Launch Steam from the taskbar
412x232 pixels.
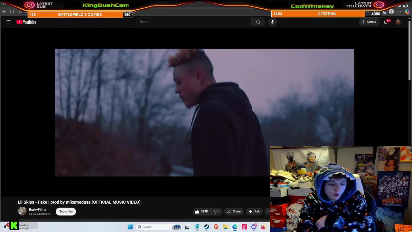[x=207, y=227]
